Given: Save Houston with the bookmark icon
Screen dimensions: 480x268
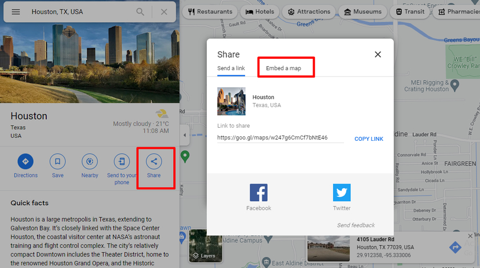Looking at the screenshot, I should 58,161.
